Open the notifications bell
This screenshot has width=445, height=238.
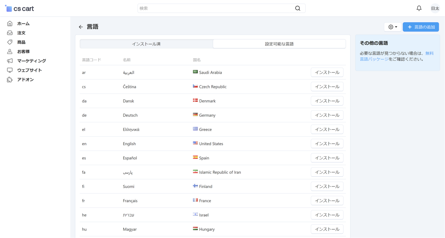click(x=419, y=8)
